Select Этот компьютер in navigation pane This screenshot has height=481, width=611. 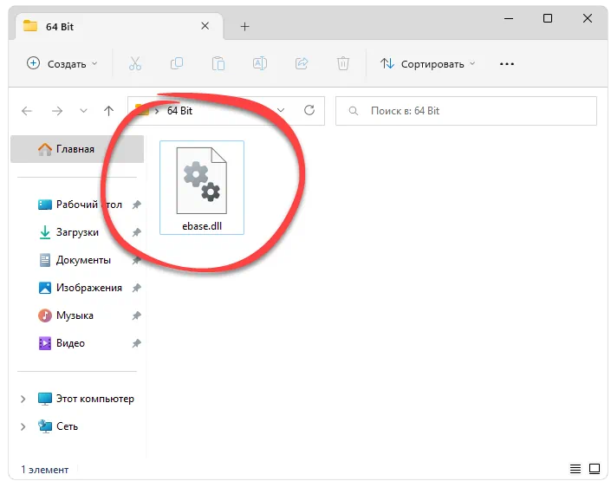86,399
